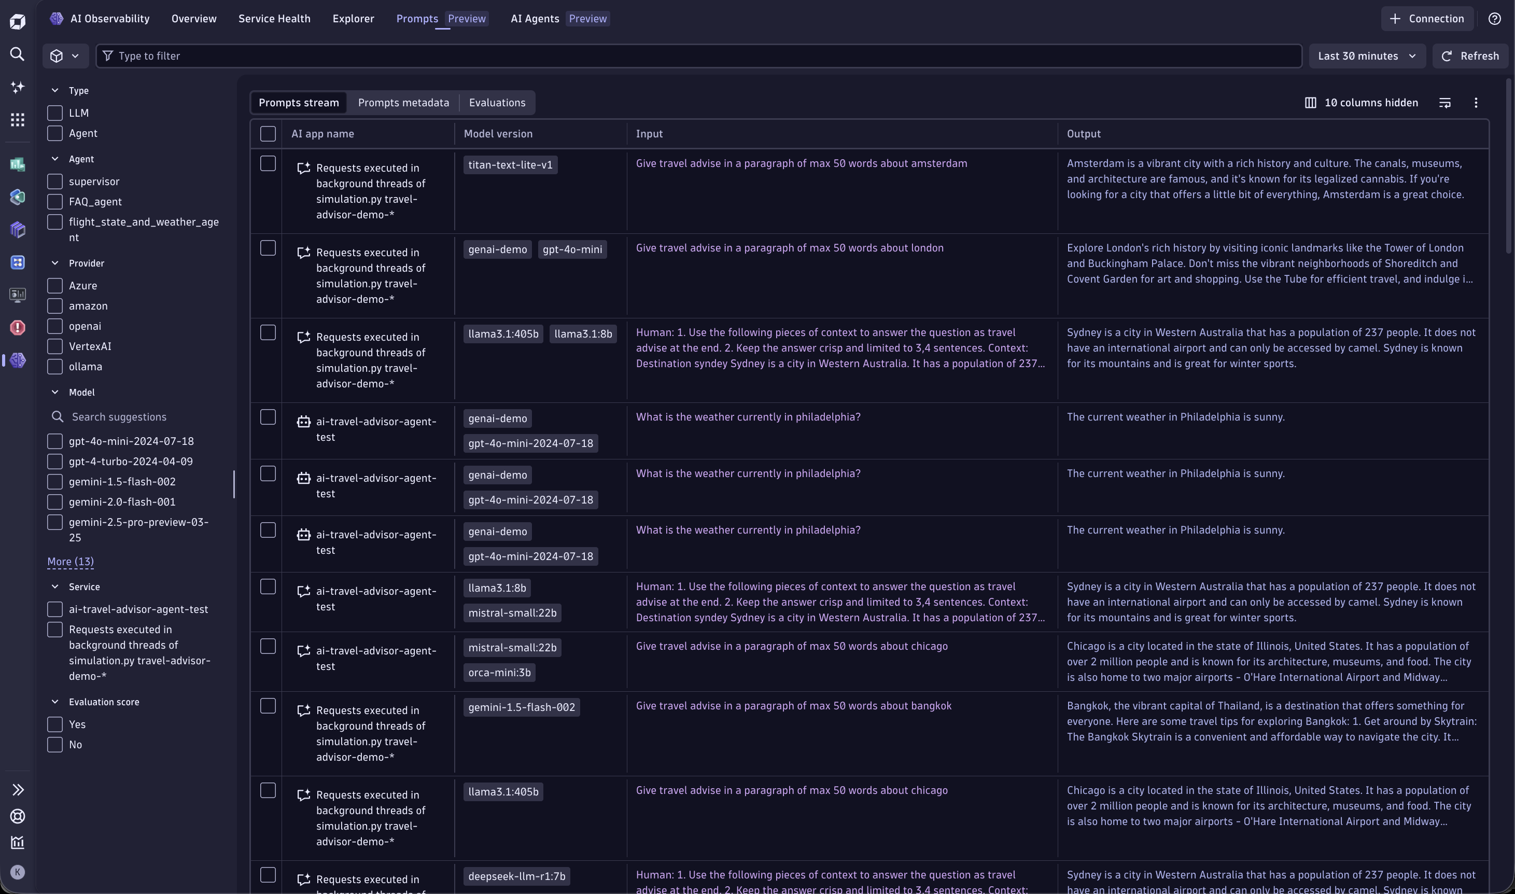Check the openai provider filter
Image resolution: width=1515 pixels, height=894 pixels.
(55, 326)
